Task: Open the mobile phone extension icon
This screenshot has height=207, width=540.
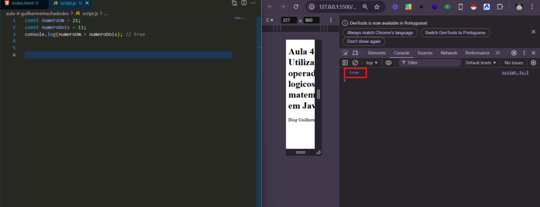Action: click(460, 6)
